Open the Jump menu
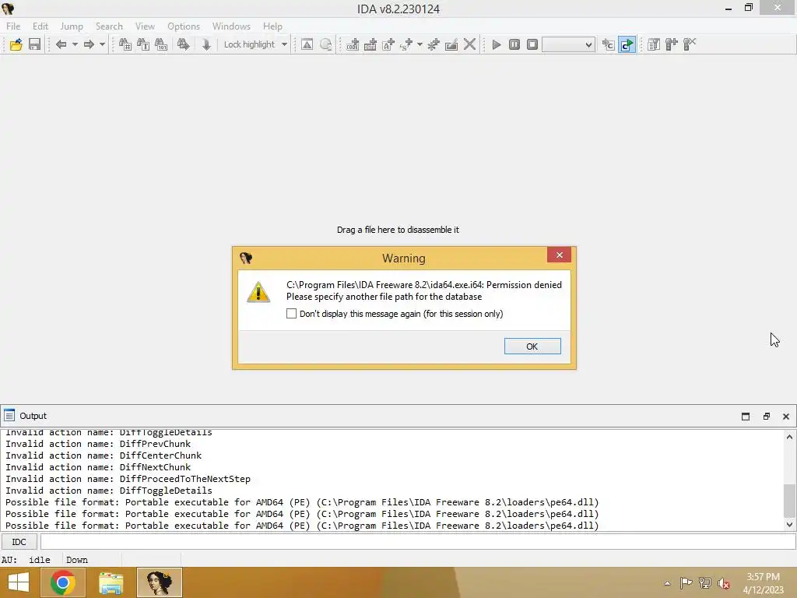797x598 pixels. (72, 26)
